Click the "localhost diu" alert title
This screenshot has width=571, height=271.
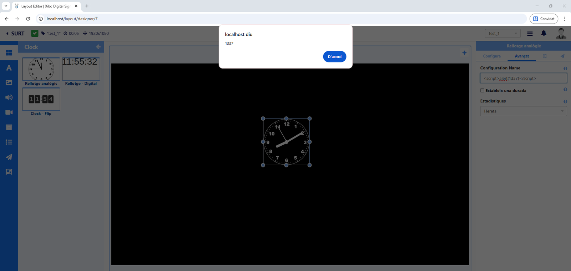[239, 35]
